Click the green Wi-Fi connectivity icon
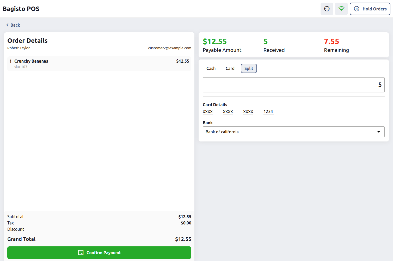The height and width of the screenshot is (261, 393). tap(341, 9)
